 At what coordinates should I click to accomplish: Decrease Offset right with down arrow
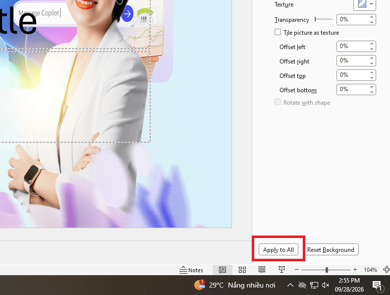(372, 63)
